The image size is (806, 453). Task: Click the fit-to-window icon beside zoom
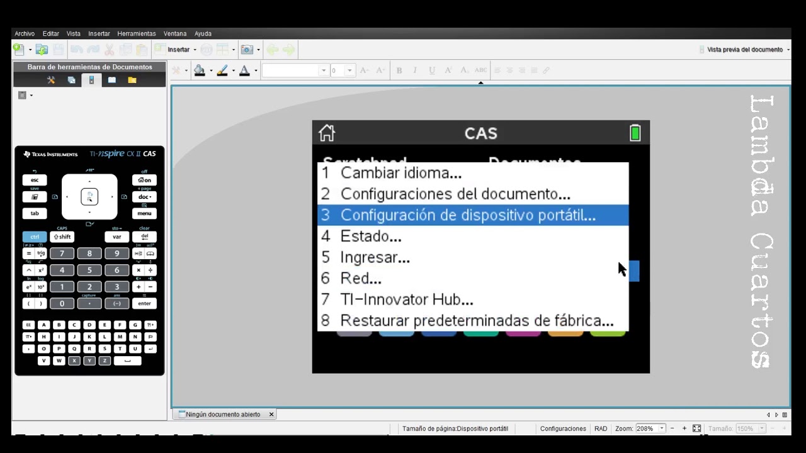696,428
